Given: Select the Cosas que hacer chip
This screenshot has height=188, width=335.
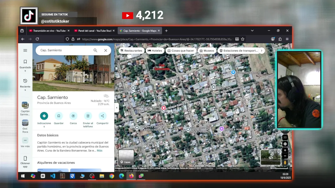Looking at the screenshot, I should coord(181,51).
